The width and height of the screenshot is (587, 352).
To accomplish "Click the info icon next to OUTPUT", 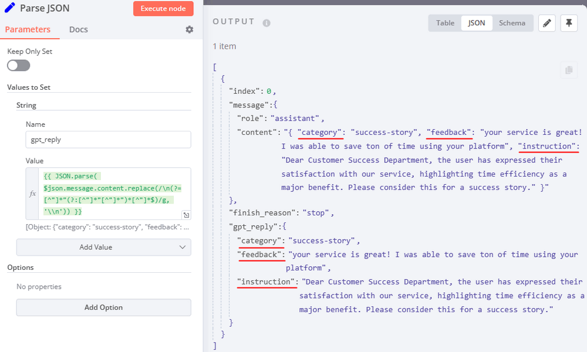I will (266, 23).
